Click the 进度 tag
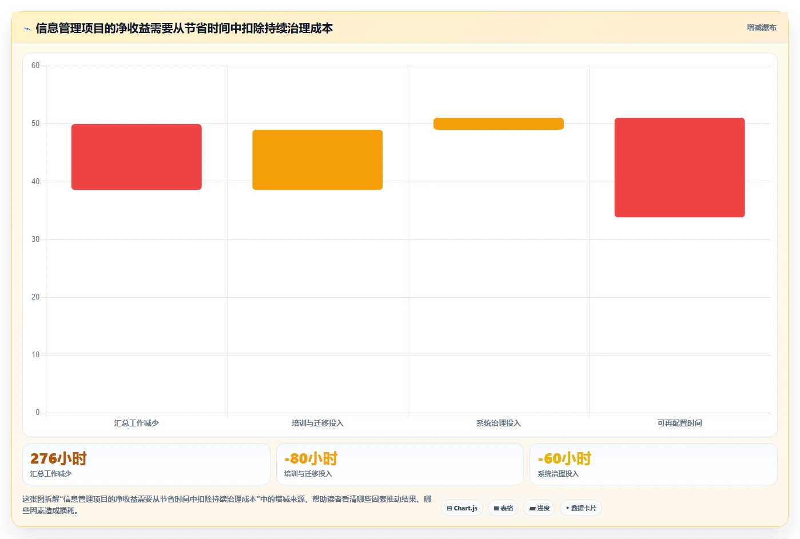The width and height of the screenshot is (800, 539). coord(539,508)
